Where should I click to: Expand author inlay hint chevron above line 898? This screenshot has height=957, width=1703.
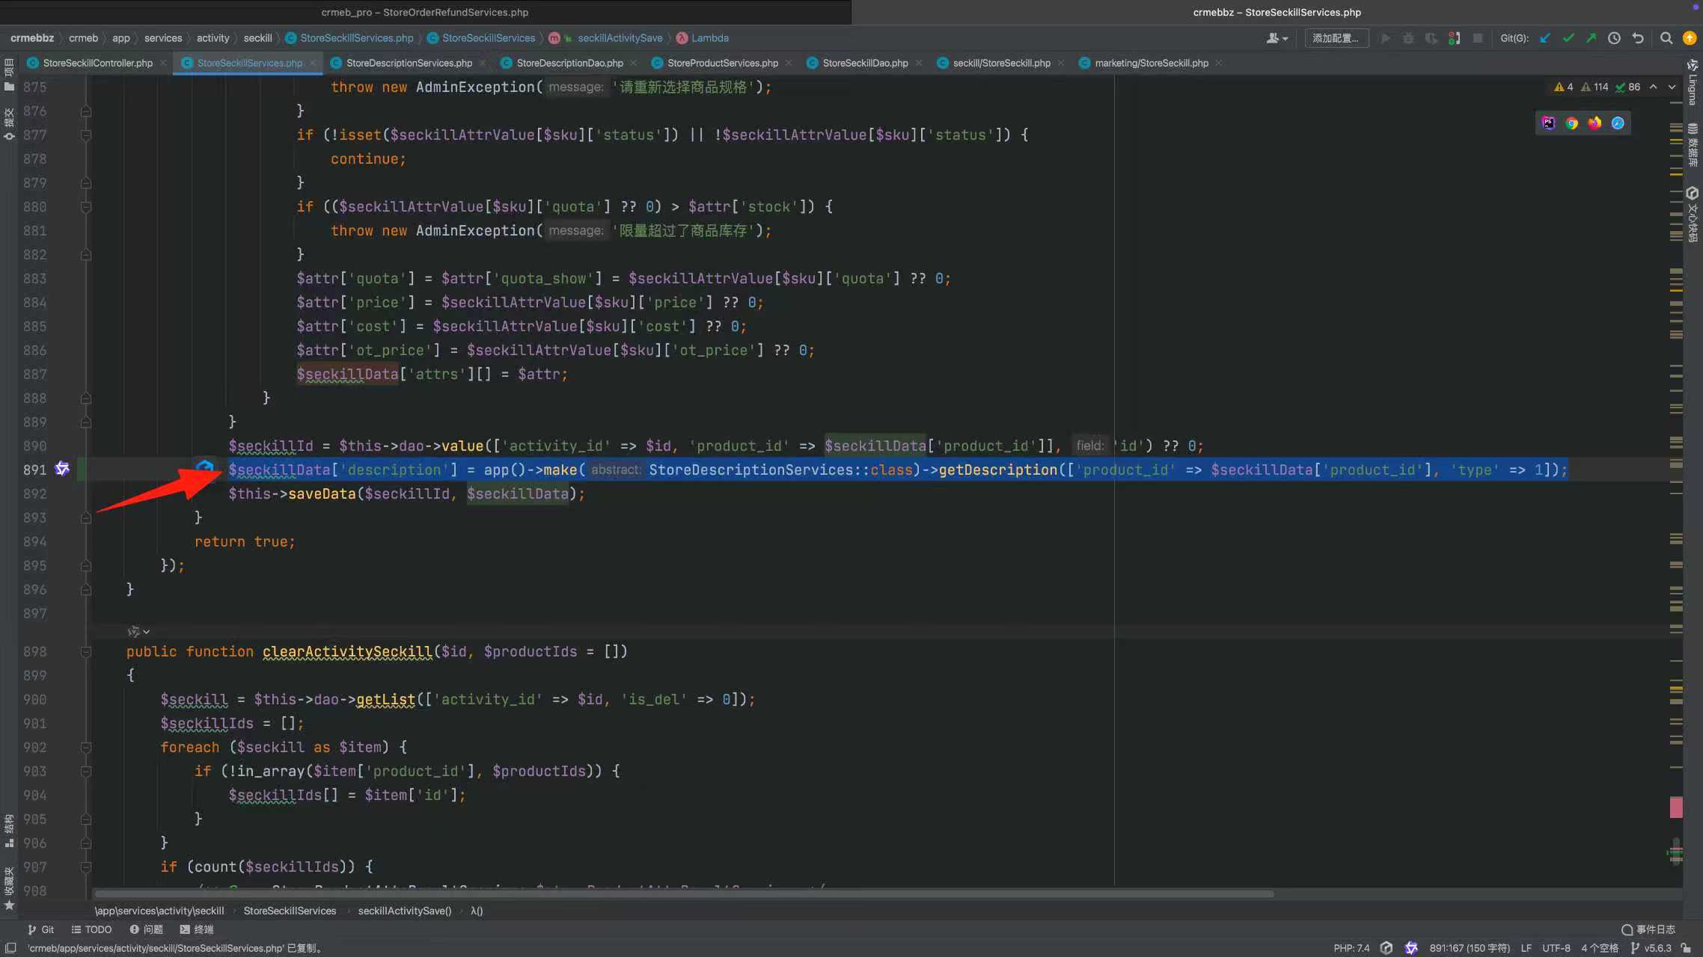[x=146, y=632]
